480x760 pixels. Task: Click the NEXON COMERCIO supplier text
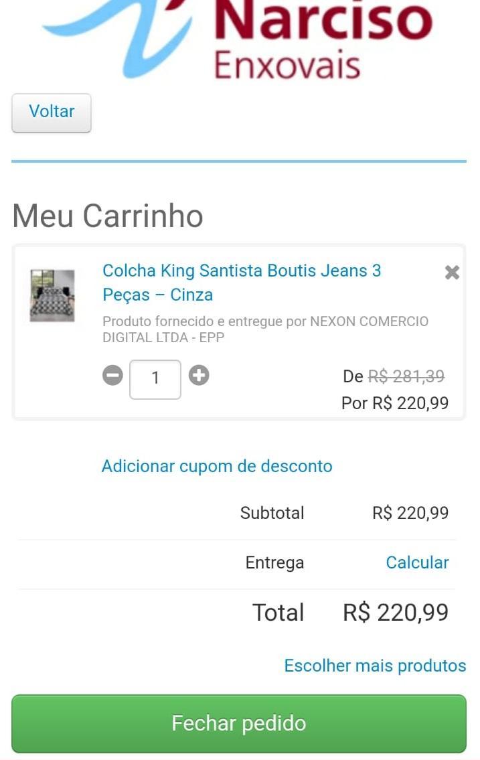265,329
